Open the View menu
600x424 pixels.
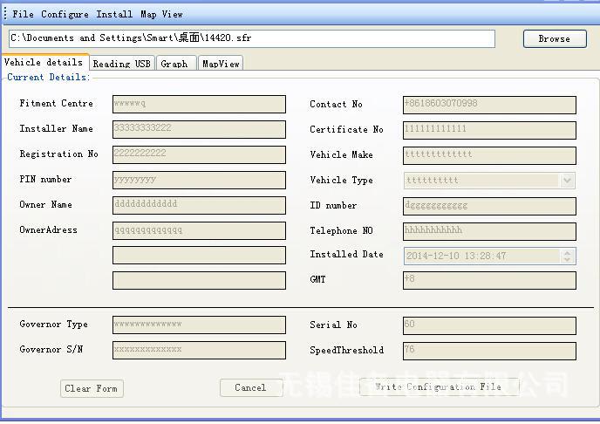point(173,14)
